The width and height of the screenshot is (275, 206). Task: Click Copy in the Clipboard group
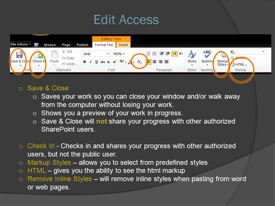[68, 58]
